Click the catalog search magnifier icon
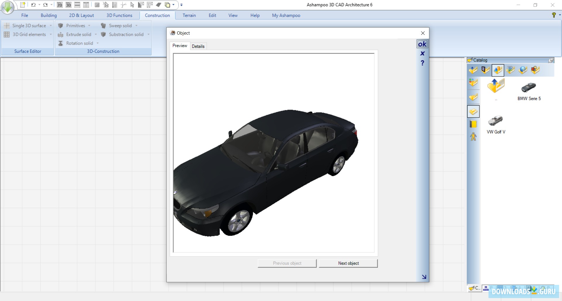 [551, 60]
